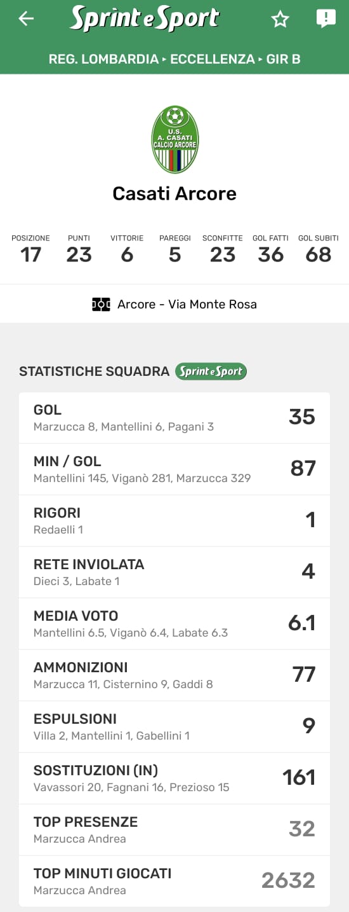Screen dimensions: 349x912
Task: Select the RIGORI row
Action: (174, 521)
